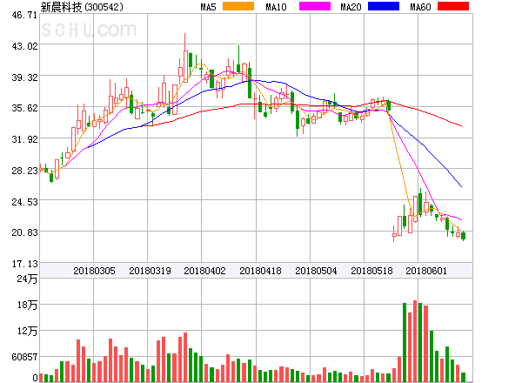
Task: Click the MA20 legend label
Action: pyautogui.click(x=351, y=7)
